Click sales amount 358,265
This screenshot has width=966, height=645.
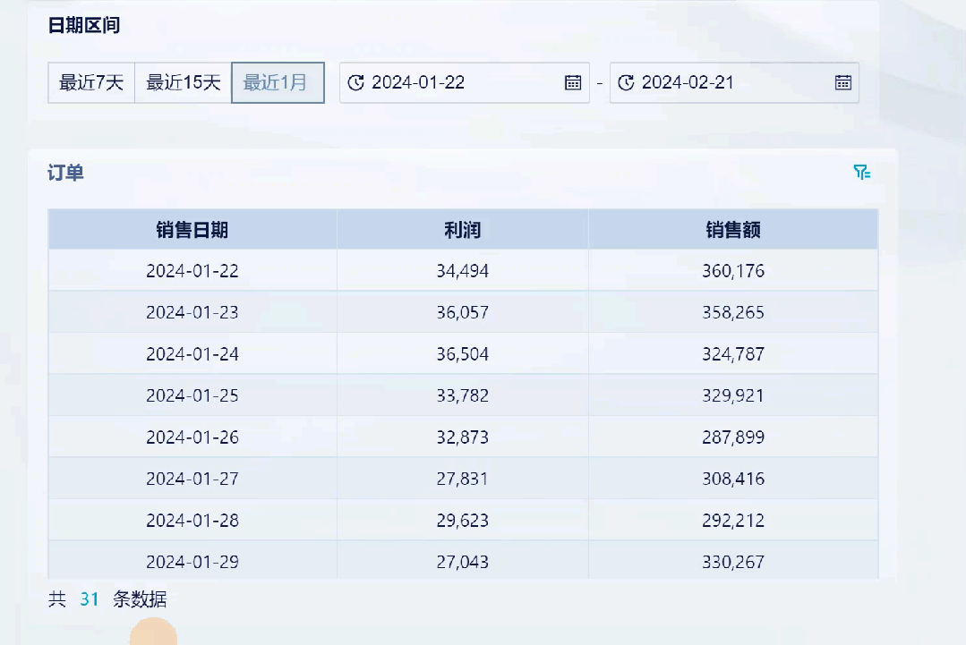tap(733, 312)
